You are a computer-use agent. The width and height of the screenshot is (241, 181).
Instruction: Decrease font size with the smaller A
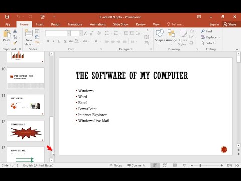coord(91,33)
